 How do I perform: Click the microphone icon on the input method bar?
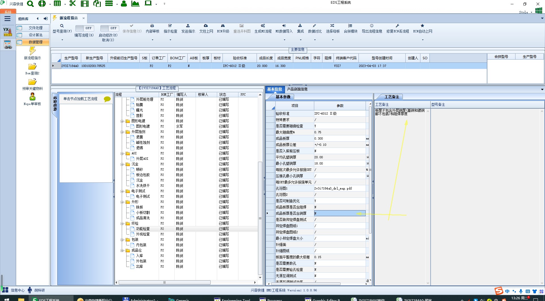click(521, 291)
